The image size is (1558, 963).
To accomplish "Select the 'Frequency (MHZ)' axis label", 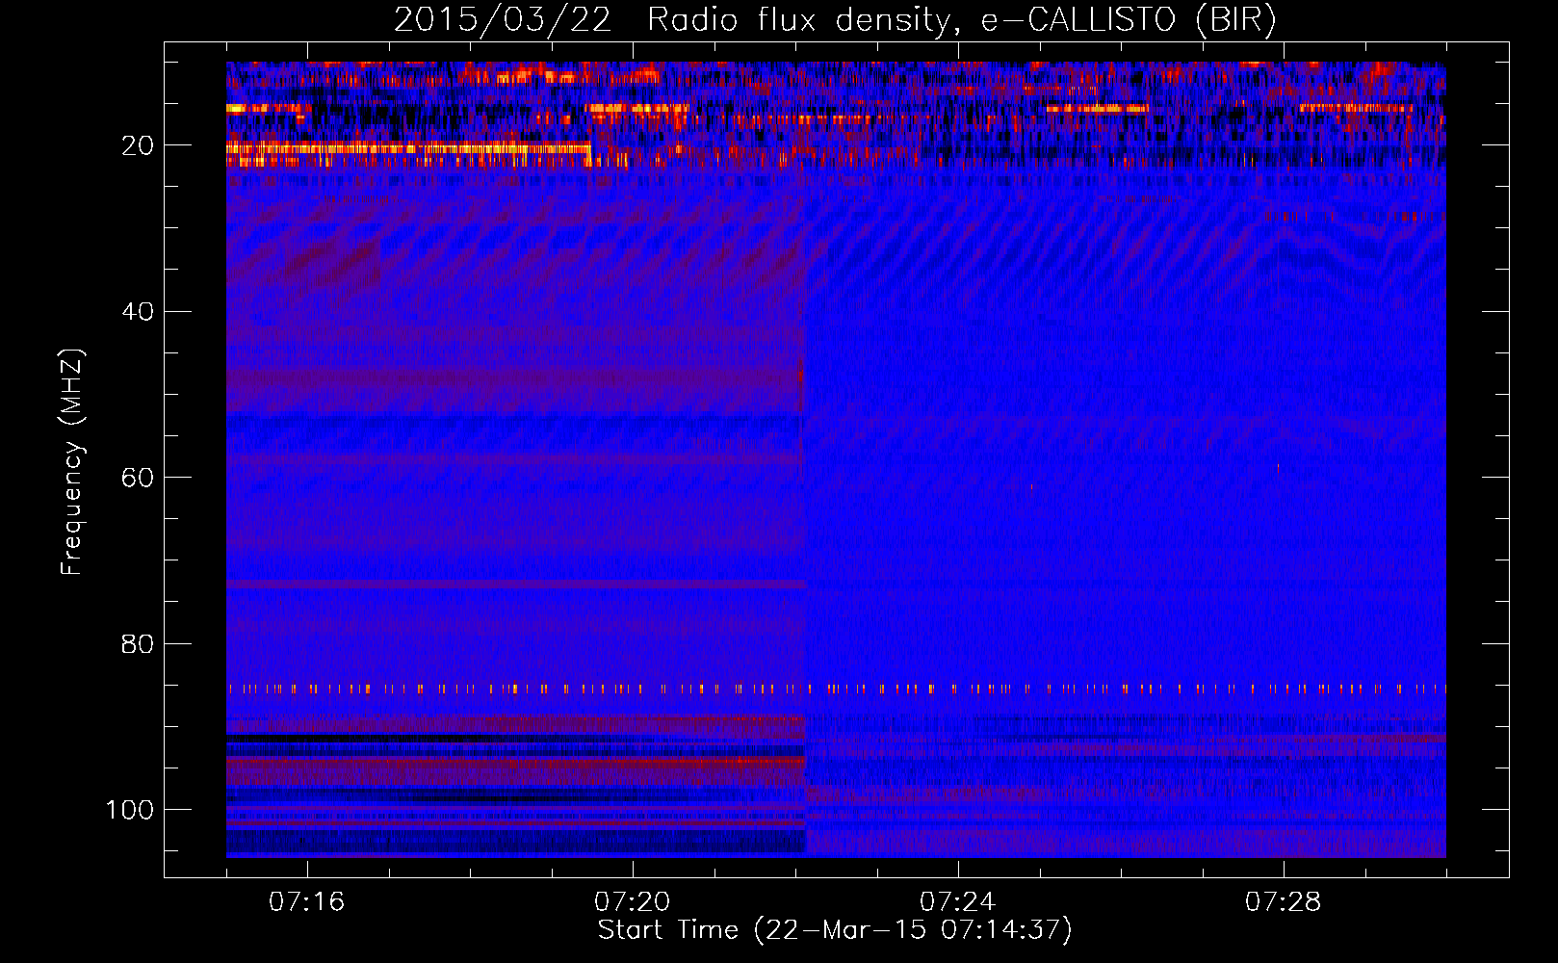I will 72,462.
